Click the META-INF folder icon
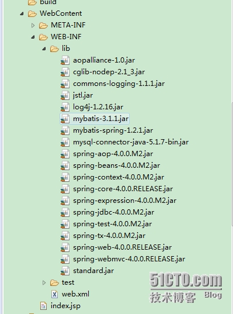233x314 pixels. tap(43, 25)
